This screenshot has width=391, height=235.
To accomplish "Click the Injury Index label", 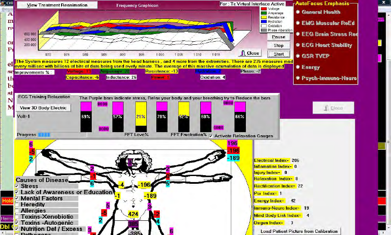I will coord(267,173).
